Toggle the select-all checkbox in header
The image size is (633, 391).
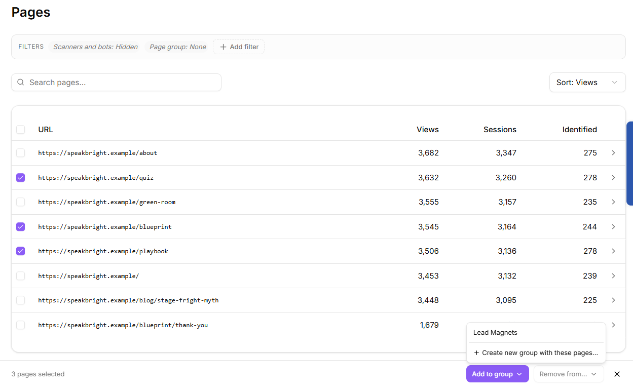[20, 130]
